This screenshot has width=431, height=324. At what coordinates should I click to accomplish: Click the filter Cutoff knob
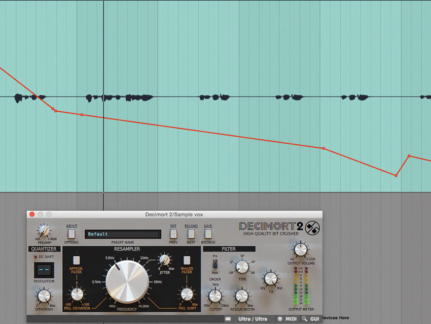tap(215, 296)
